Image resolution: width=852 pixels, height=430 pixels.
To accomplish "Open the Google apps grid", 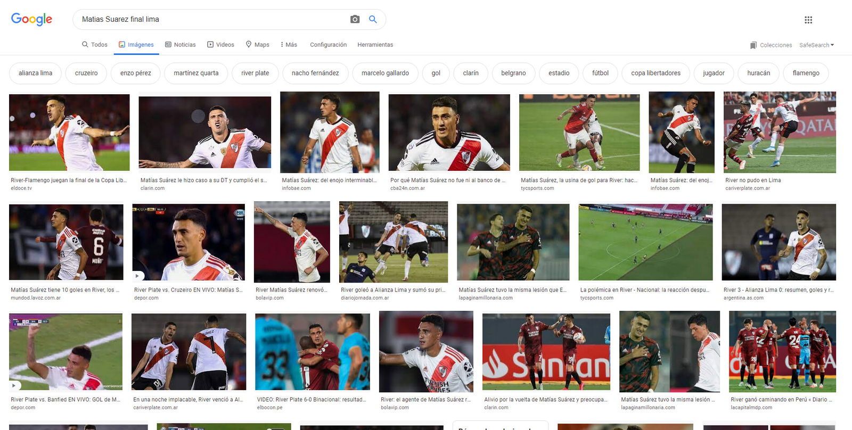I will pyautogui.click(x=808, y=20).
